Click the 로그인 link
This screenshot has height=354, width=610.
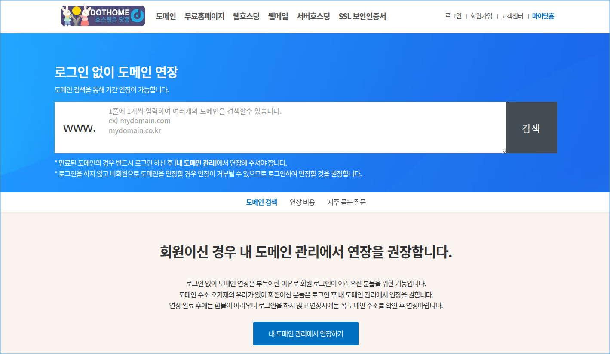(453, 16)
